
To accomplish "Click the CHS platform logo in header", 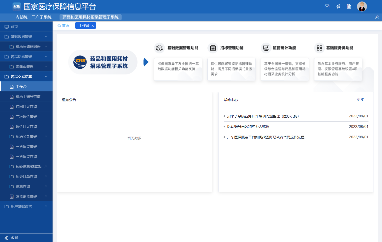I will (17, 6).
